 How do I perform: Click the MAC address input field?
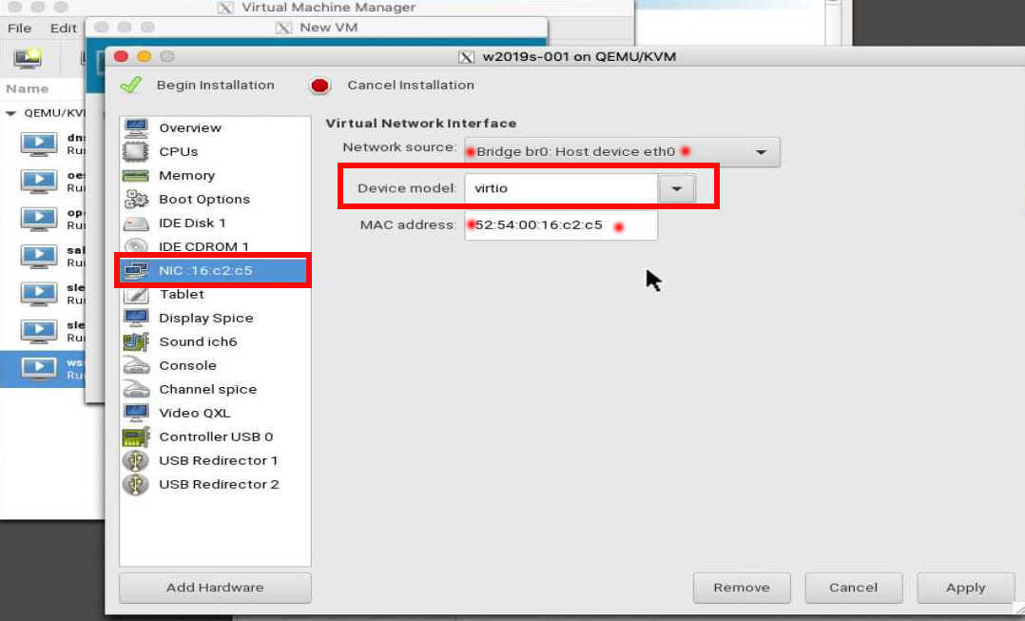(561, 225)
